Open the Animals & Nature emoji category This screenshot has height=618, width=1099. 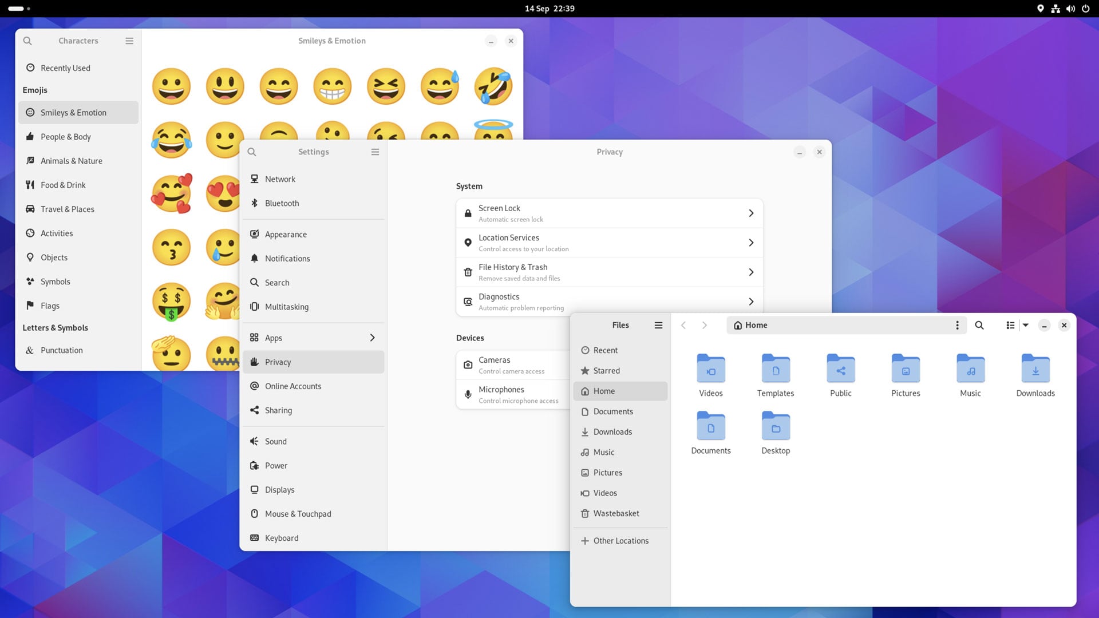click(x=71, y=161)
